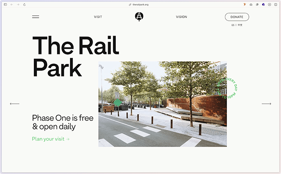
Task: Click the link icon in the address bar
Action: pos(130,5)
